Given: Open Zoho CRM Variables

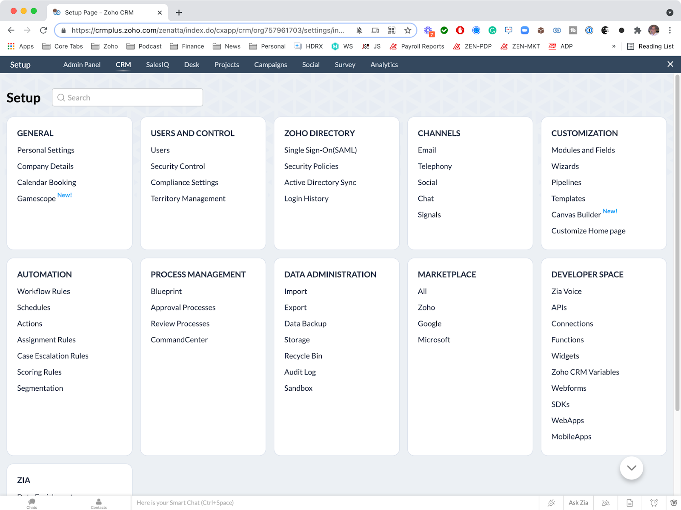Looking at the screenshot, I should 585,372.
